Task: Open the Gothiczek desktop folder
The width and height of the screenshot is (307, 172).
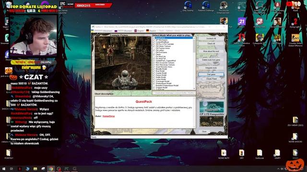Action: [260, 154]
